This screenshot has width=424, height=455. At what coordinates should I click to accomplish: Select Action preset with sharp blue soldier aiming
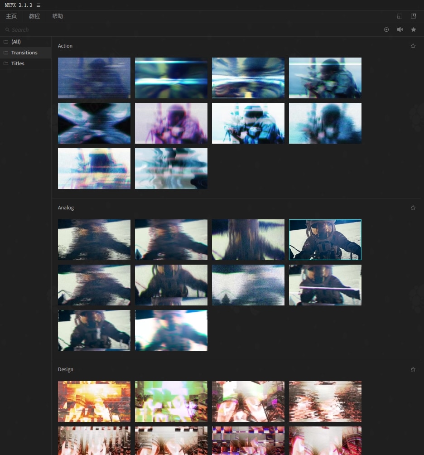click(248, 123)
